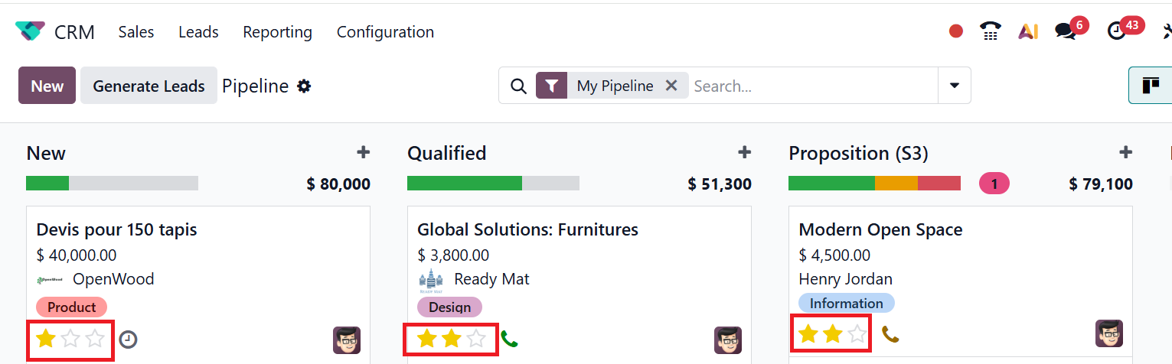The image size is (1172, 364).
Task: Open the messages chat icon
Action: click(x=1065, y=31)
